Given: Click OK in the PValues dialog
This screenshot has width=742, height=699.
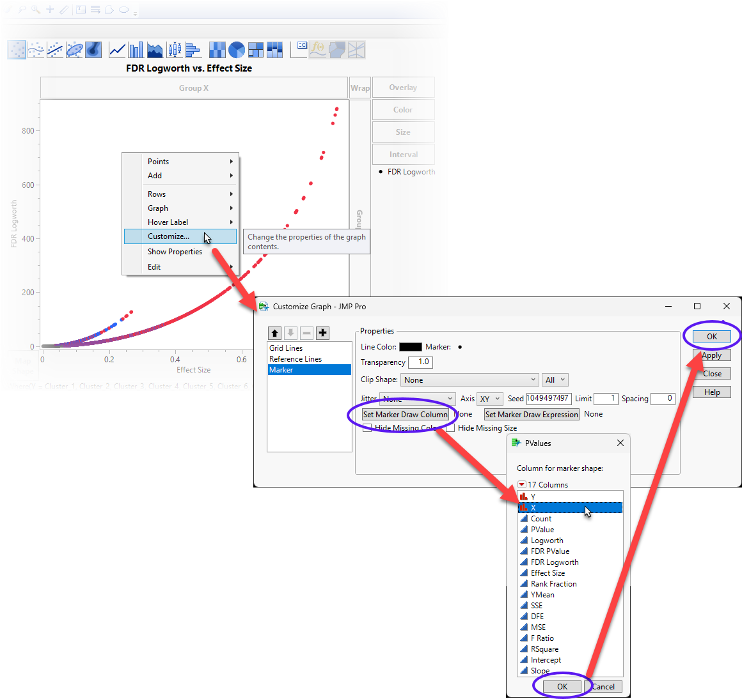Looking at the screenshot, I should pos(562,687).
